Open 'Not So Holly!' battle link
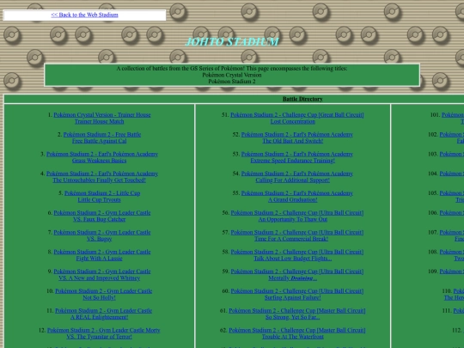464x348 pixels. [x=99, y=297]
